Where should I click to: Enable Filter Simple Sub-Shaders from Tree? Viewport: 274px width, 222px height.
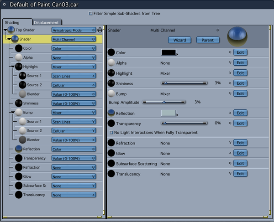point(90,13)
